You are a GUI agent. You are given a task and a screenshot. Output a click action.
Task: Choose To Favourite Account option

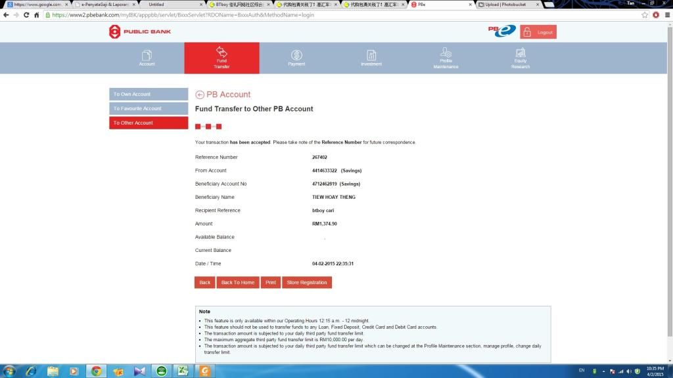[149, 109]
